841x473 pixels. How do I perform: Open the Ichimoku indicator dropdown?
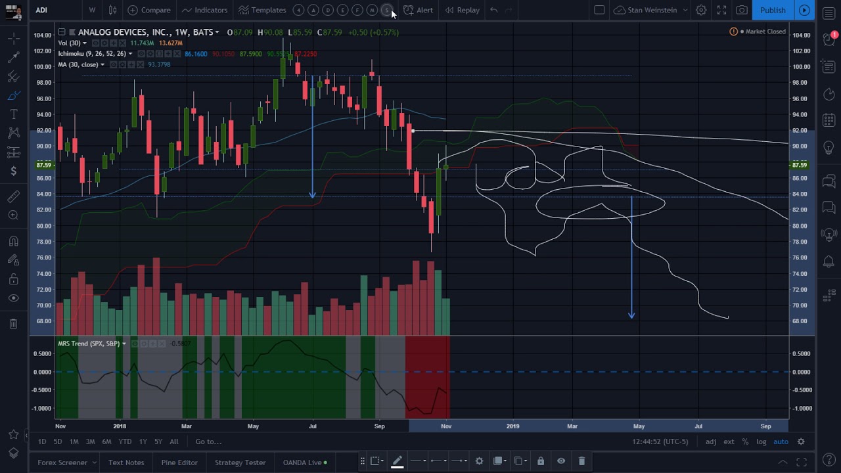(x=130, y=54)
